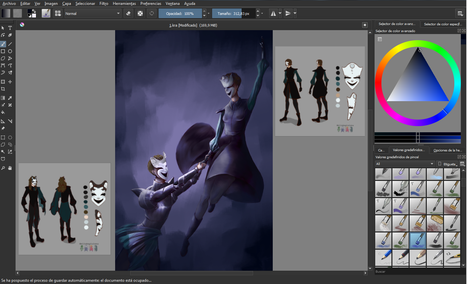The width and height of the screenshot is (467, 284).
Task: Select the Zoom magnifier tool
Action: pos(3,168)
